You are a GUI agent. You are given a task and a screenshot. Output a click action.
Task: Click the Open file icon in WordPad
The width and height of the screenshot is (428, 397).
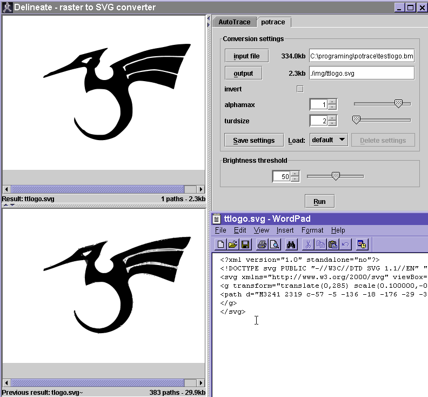pyautogui.click(x=233, y=244)
